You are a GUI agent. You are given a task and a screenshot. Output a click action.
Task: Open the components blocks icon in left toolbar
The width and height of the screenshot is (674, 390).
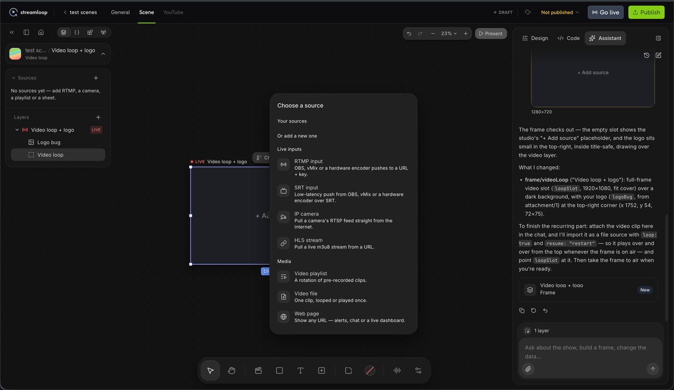(x=90, y=33)
